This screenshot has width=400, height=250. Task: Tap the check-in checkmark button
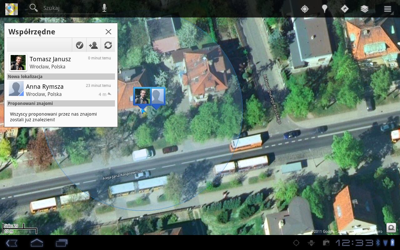pyautogui.click(x=79, y=45)
